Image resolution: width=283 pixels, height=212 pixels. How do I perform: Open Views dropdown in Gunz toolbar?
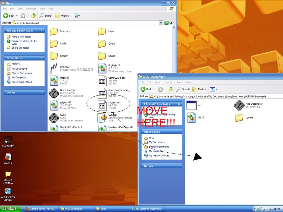76,16
